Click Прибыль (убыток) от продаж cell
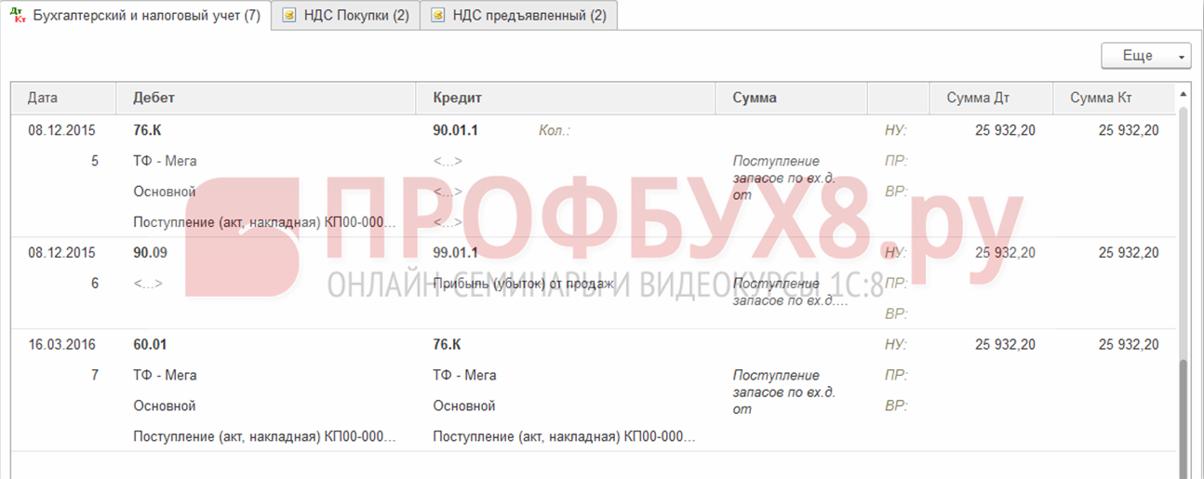This screenshot has width=1204, height=479. tap(523, 283)
